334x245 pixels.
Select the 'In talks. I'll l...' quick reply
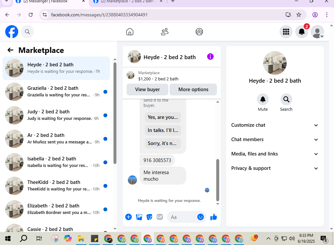163,130
